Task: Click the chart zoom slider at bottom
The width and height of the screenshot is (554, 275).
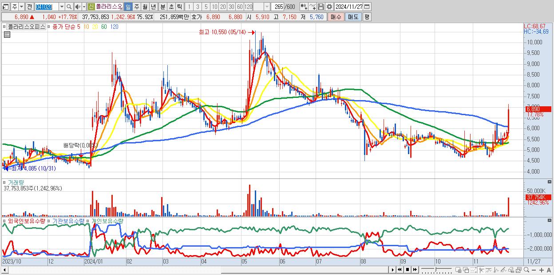Action: click(435, 270)
